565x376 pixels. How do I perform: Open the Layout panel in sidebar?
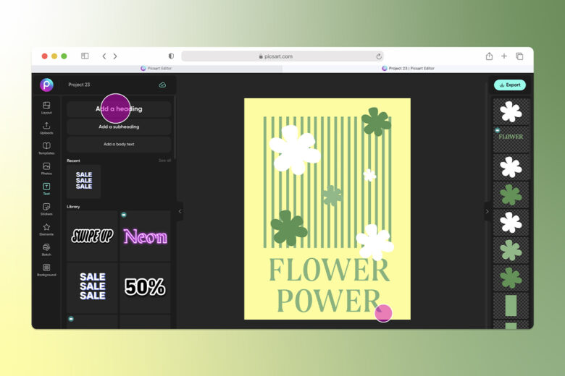[46, 107]
